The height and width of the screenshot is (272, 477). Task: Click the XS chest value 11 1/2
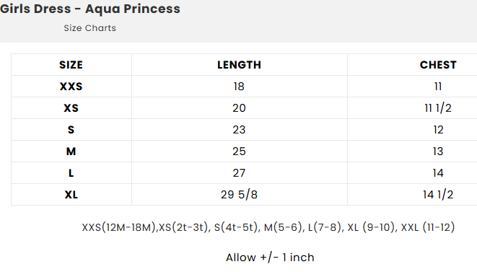(x=438, y=108)
